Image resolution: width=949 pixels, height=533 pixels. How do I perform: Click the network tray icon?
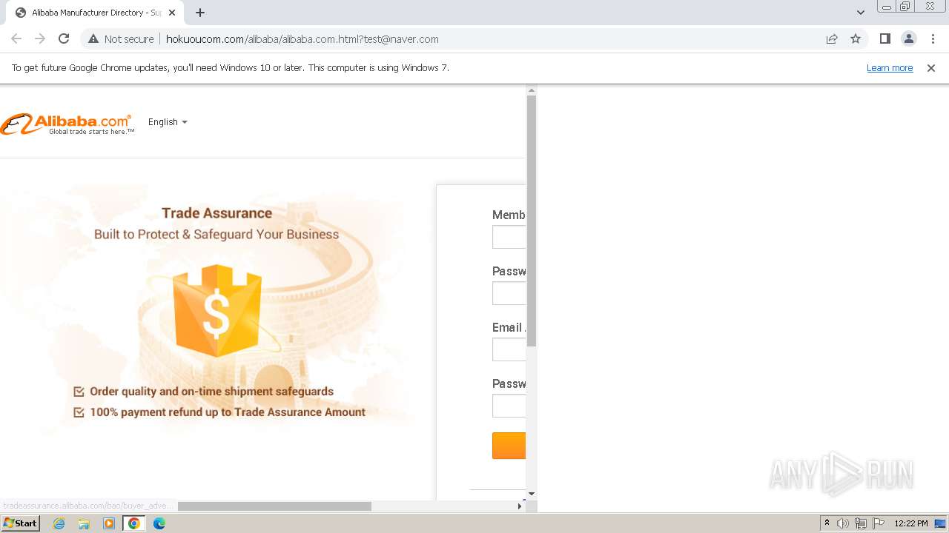861,523
